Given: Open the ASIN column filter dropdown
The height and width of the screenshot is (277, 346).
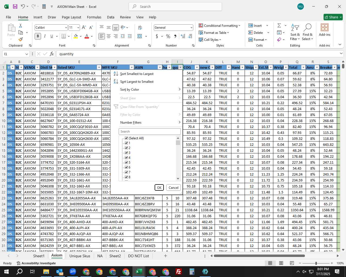Looking at the screenshot, I should click(x=160, y=67).
